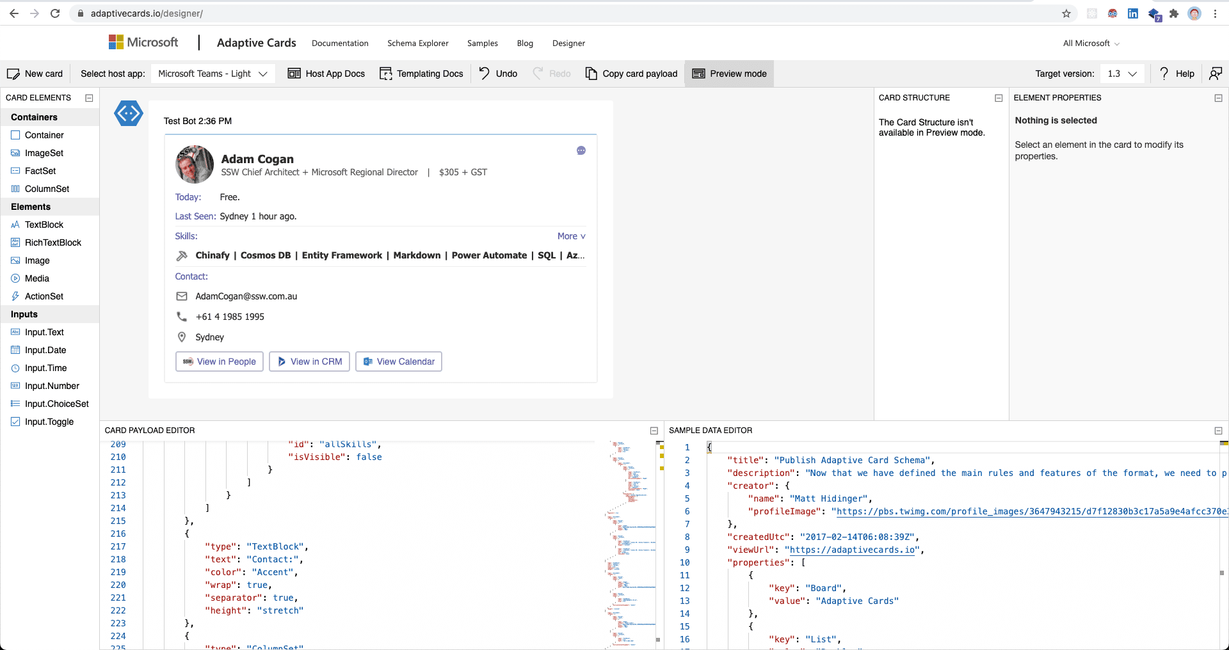Open the Schema Explorer menu item
Screen dimensions: 1229x650
(417, 44)
